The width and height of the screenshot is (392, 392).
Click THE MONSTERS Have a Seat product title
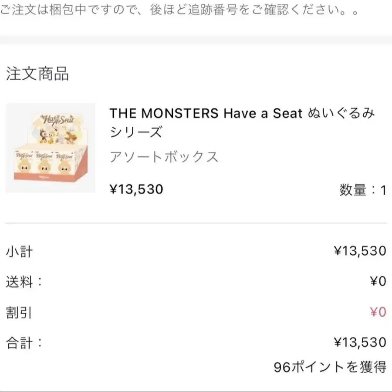click(242, 122)
